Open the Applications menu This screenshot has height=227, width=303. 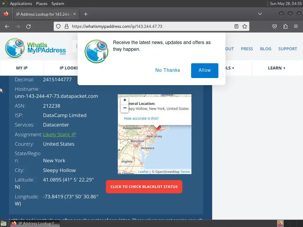pos(21,4)
